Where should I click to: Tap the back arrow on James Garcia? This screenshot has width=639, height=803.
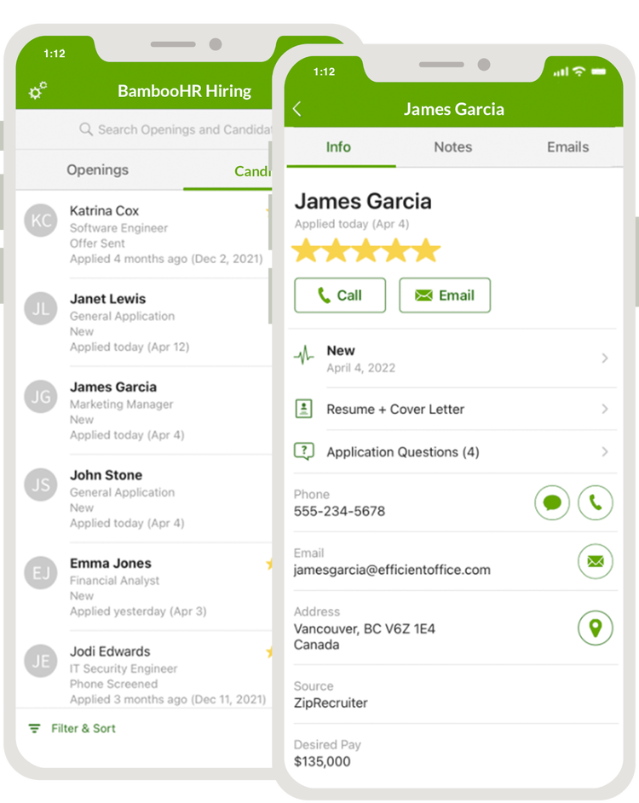pos(297,109)
